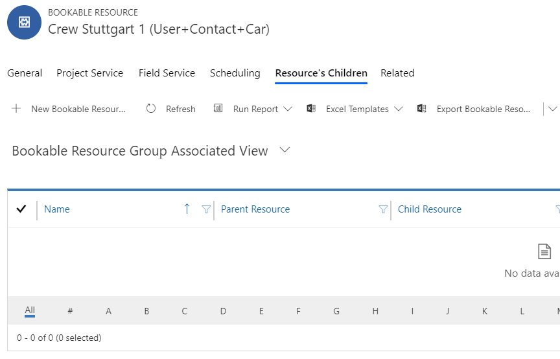Click the record title Crew Stuttgart 1
Image resolution: width=560 pixels, height=359 pixels.
point(159,29)
